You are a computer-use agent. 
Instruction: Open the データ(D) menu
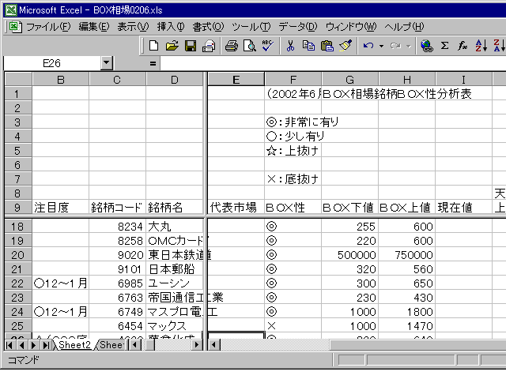coord(298,27)
